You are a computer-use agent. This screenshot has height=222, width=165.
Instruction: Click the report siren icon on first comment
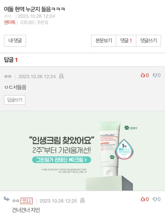pos(61,76)
